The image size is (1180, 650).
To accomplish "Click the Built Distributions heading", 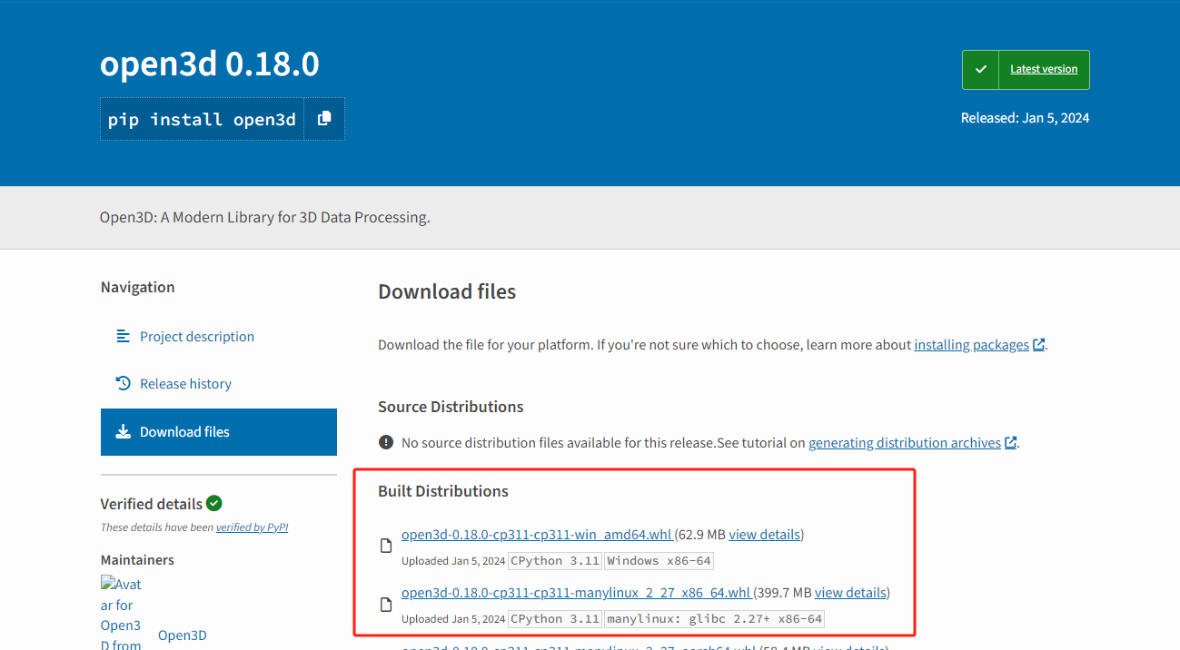I will [443, 491].
